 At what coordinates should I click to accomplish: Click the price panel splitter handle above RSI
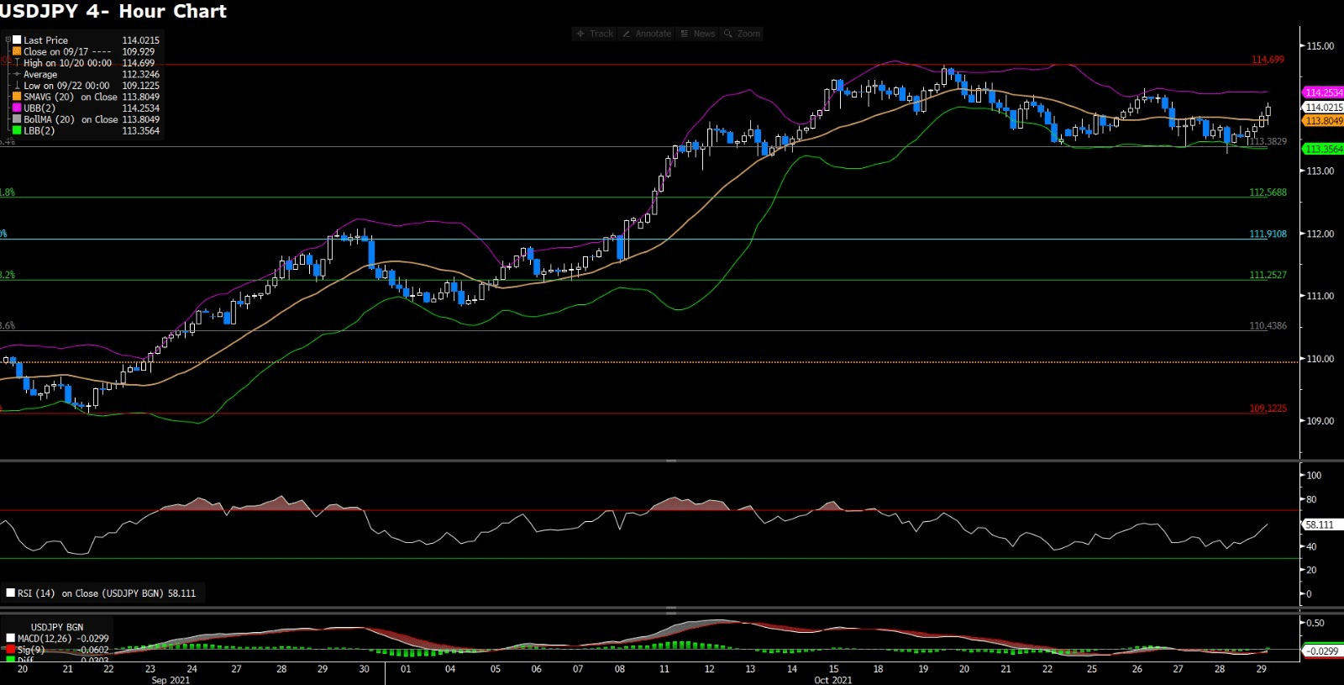tap(671, 461)
